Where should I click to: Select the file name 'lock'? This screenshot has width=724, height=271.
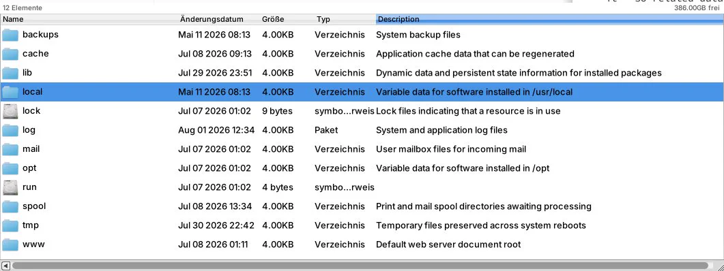click(31, 111)
